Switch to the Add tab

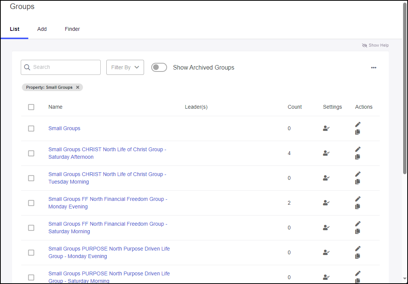pos(42,29)
